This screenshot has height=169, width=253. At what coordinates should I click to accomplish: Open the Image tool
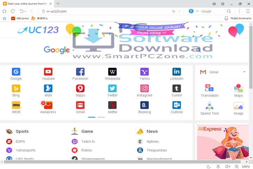click(239, 108)
